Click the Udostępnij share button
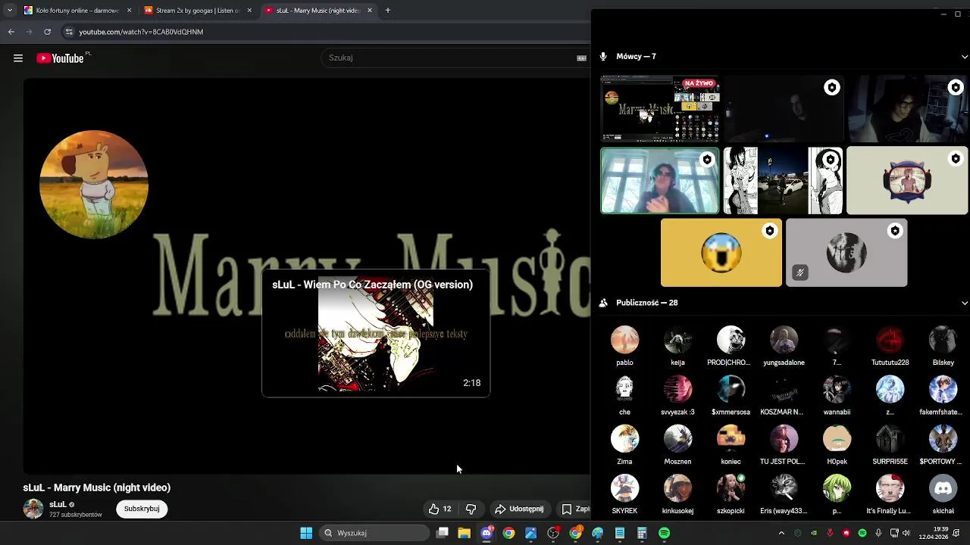 (519, 509)
